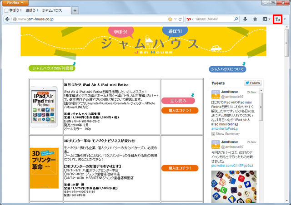Open the URL history dropdown arrow
Viewport: 291px width, 205px height.
click(175, 19)
